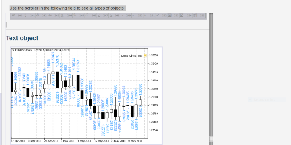The height and width of the screenshot is (145, 291).
Task: Click the up arrow symbol beside 241
Action: (25, 15)
